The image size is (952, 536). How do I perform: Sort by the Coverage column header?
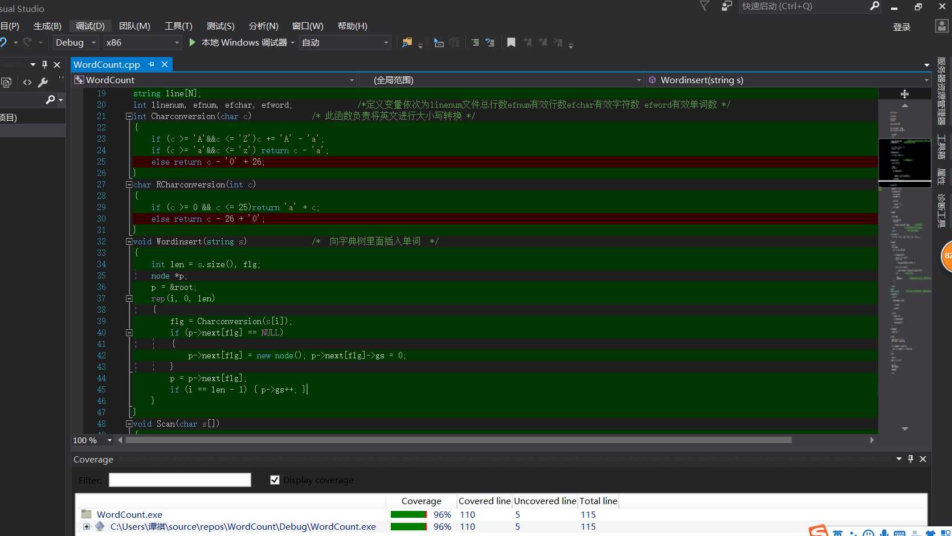(421, 501)
